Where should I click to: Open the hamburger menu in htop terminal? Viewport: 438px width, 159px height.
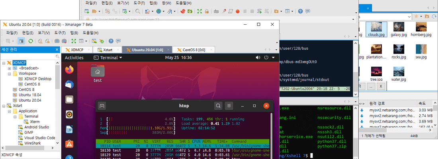pyautogui.click(x=229, y=106)
